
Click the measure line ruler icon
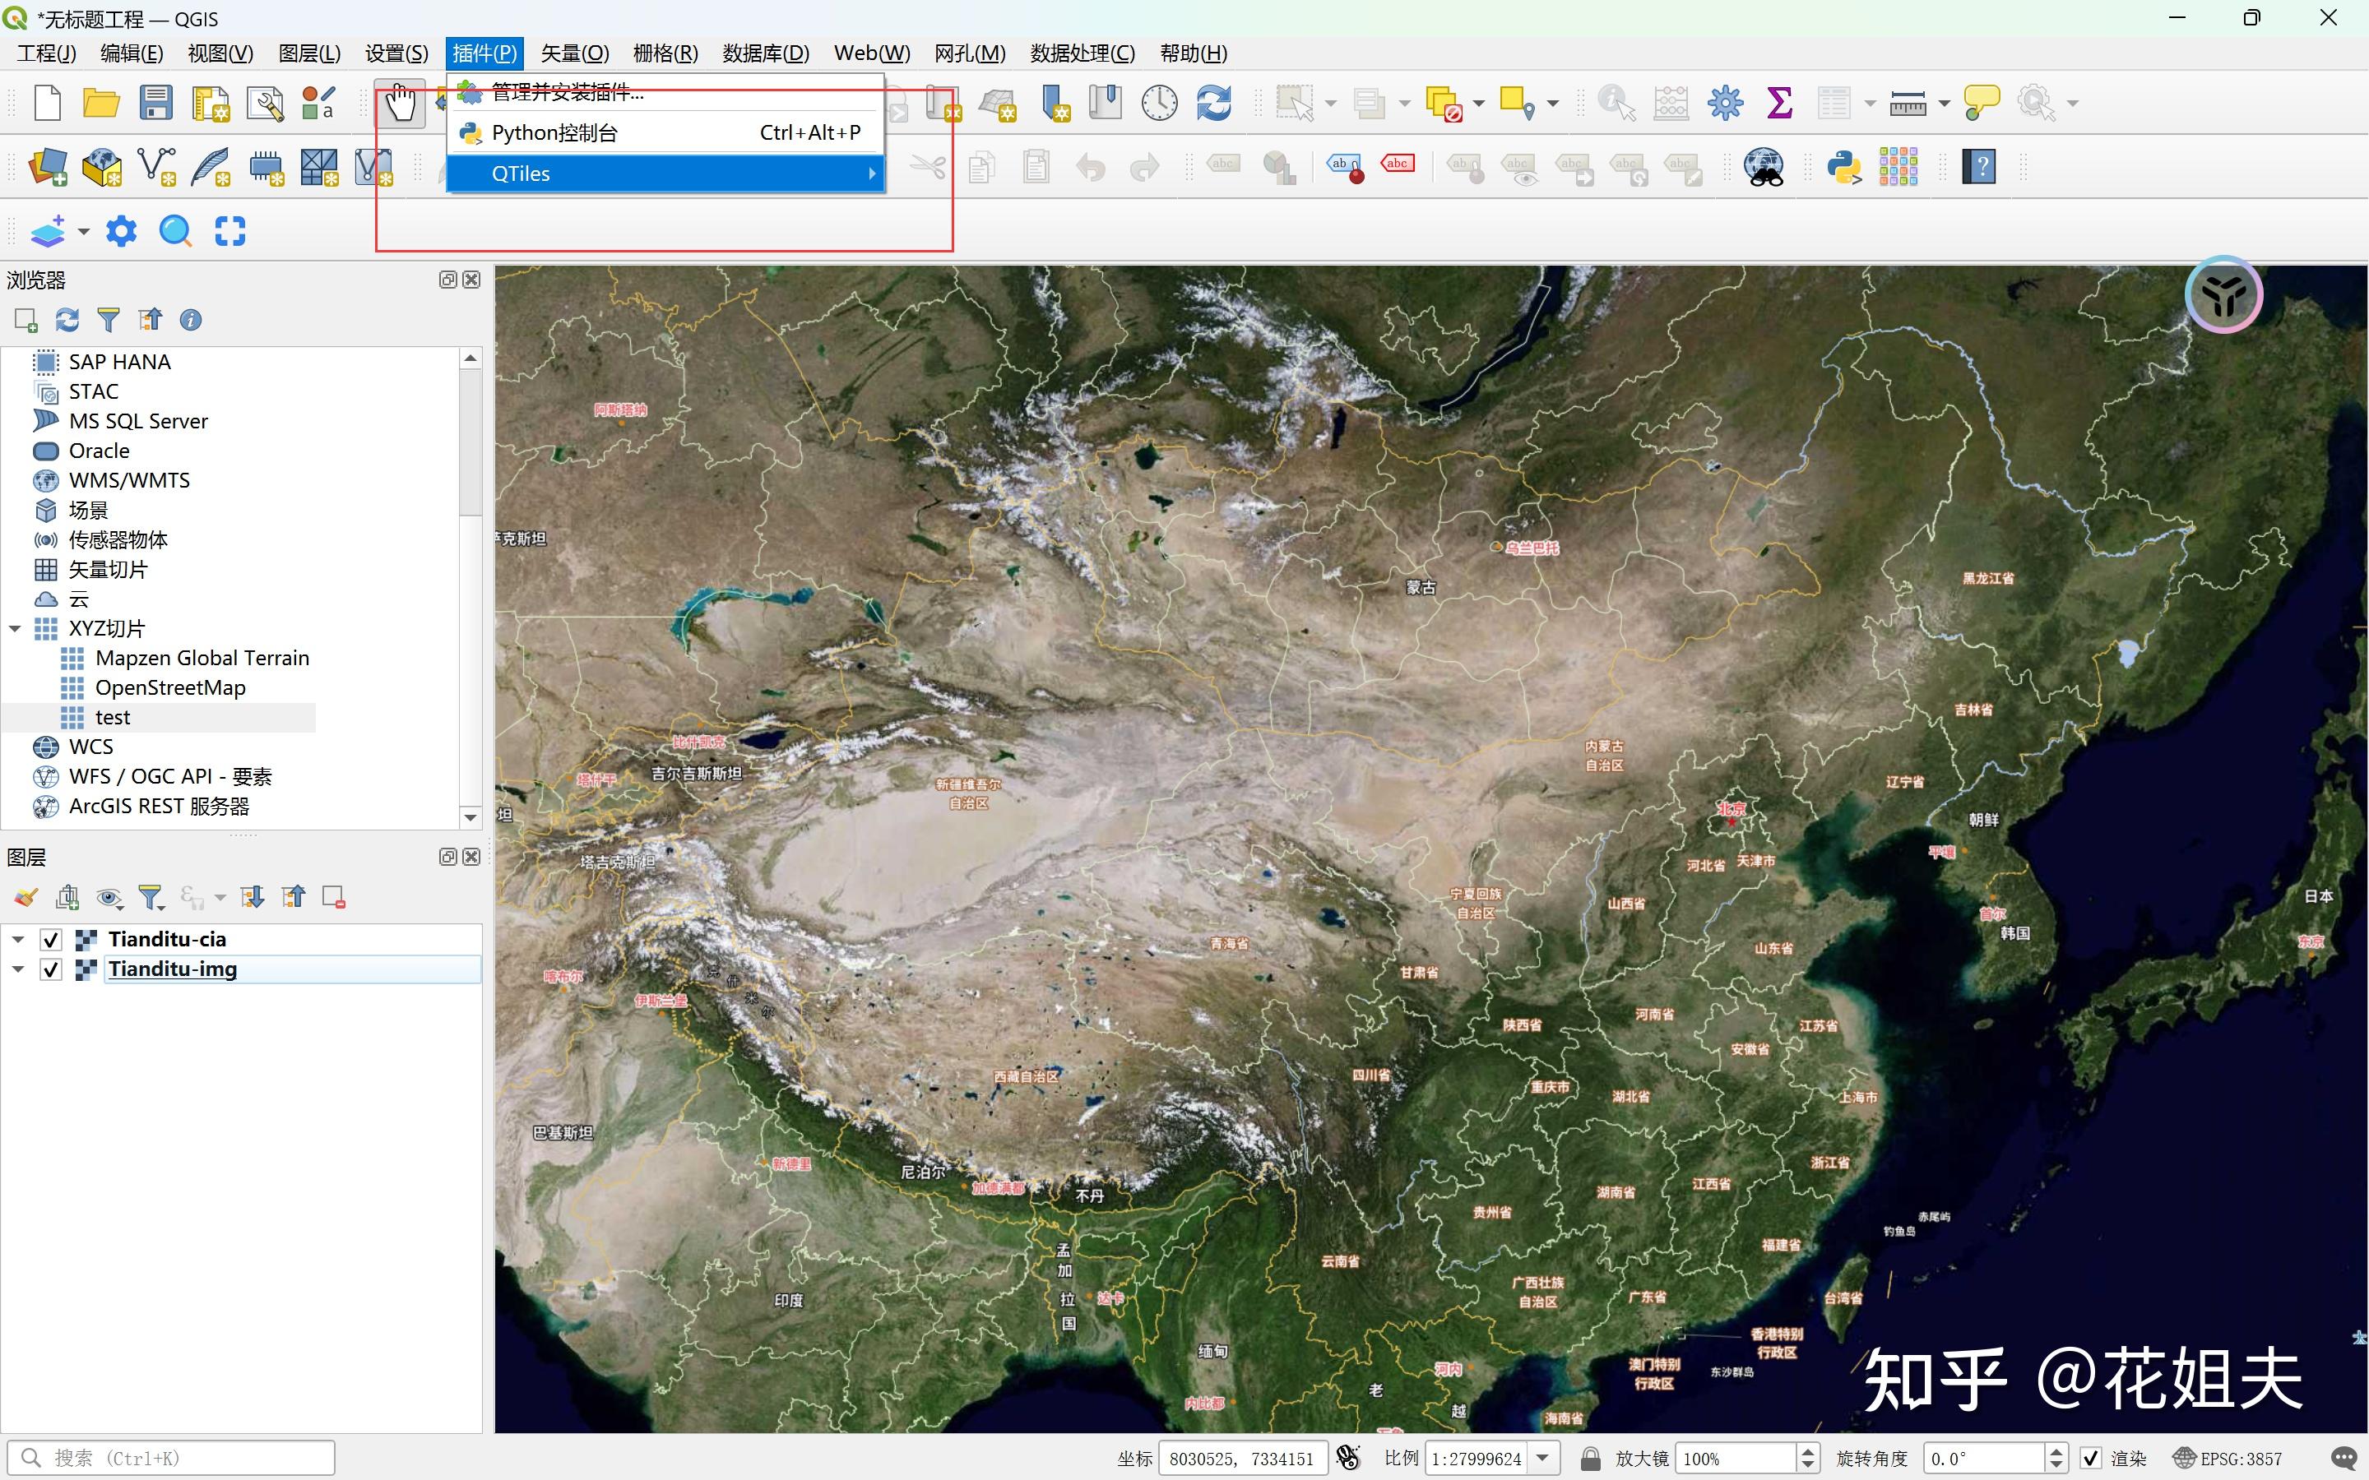(1908, 103)
